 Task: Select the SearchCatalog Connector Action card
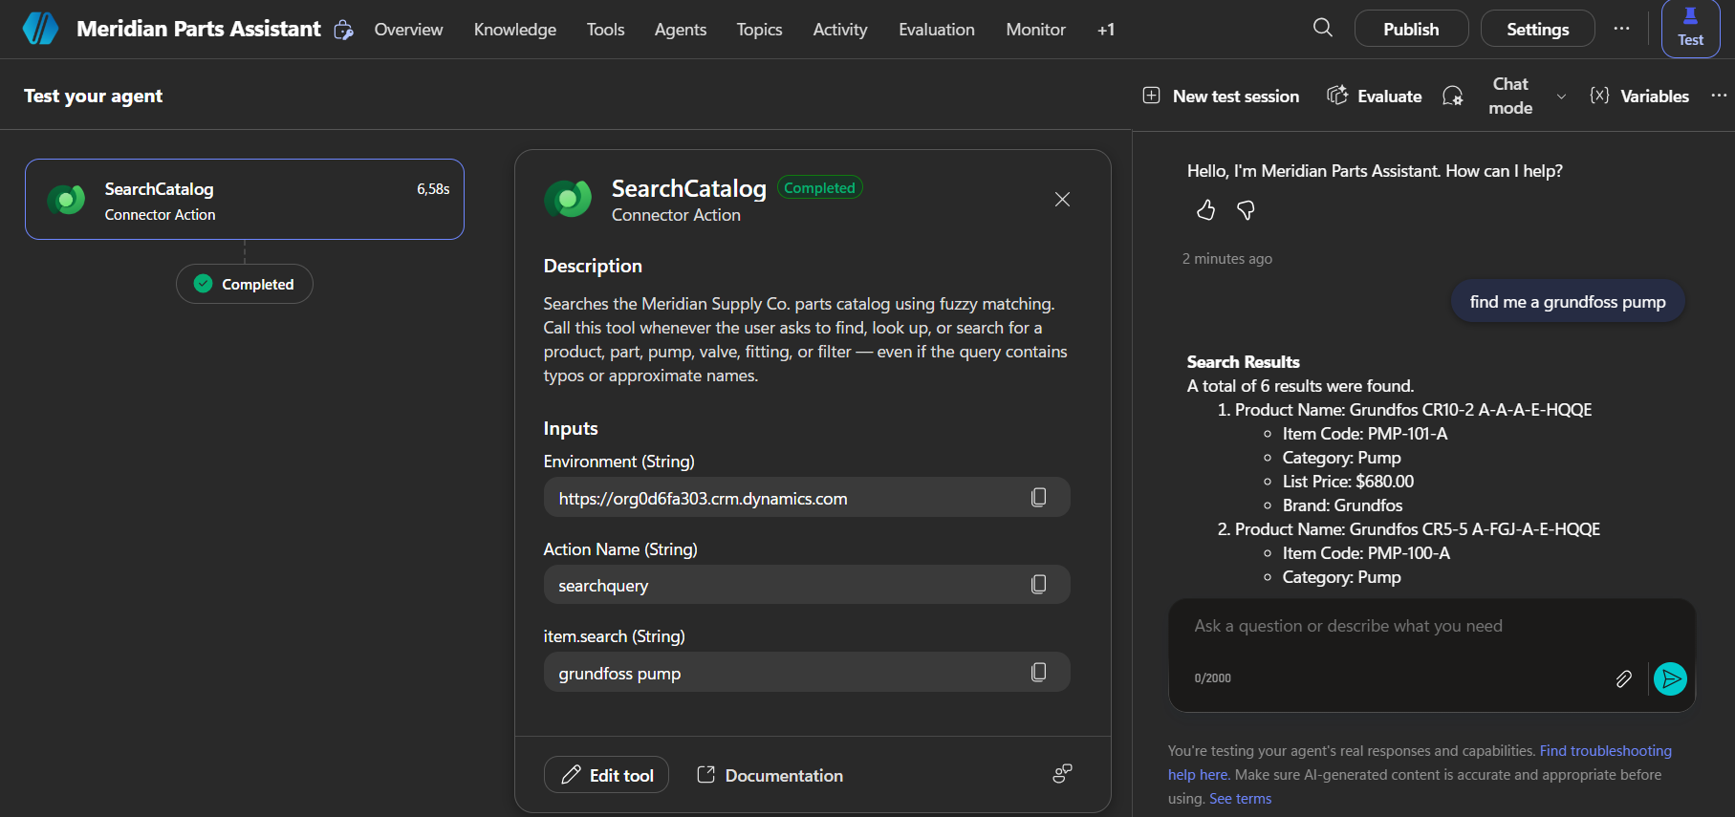[245, 200]
